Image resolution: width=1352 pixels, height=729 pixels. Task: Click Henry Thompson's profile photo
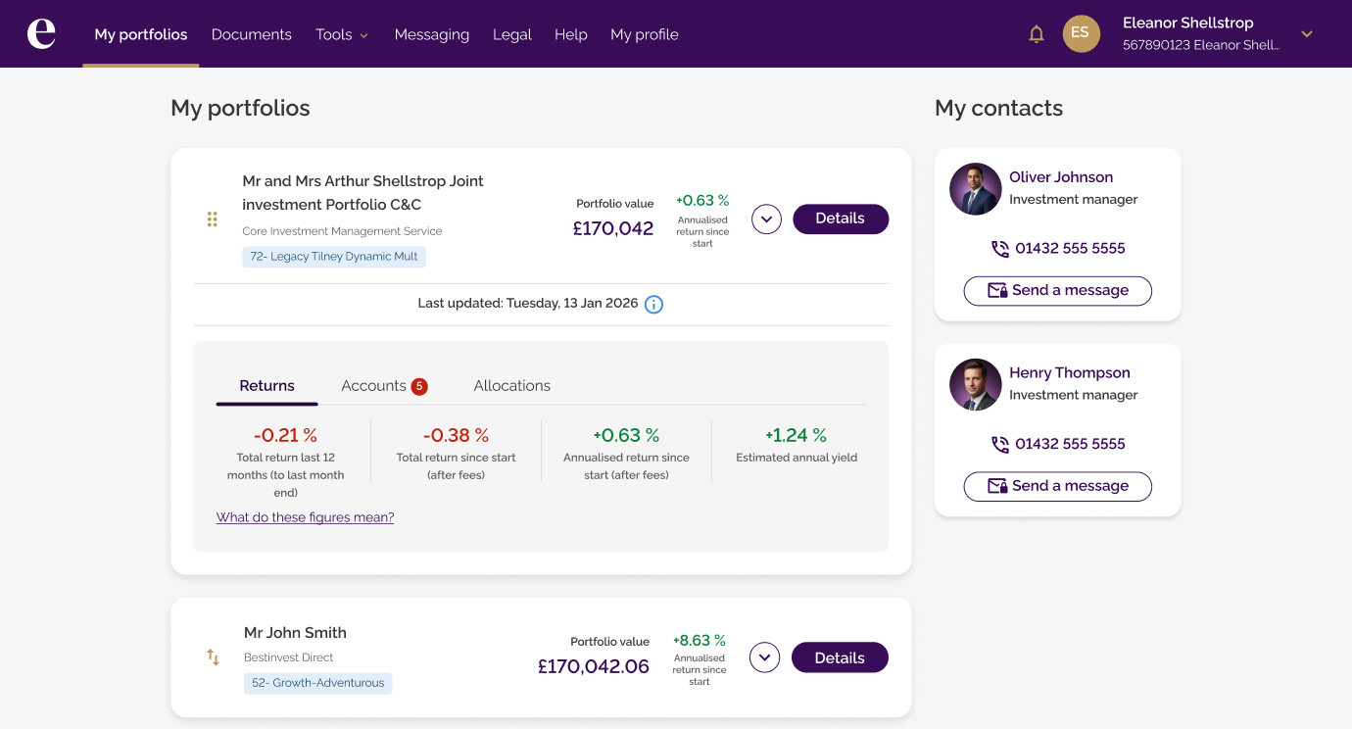[x=975, y=385]
